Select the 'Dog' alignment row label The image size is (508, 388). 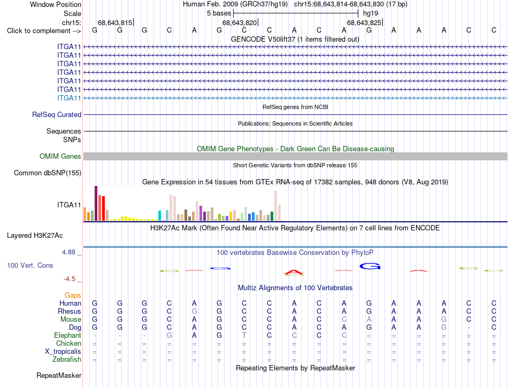point(75,328)
